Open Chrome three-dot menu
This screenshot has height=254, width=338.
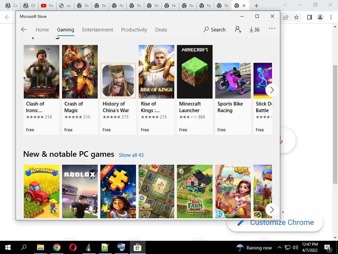331,17
